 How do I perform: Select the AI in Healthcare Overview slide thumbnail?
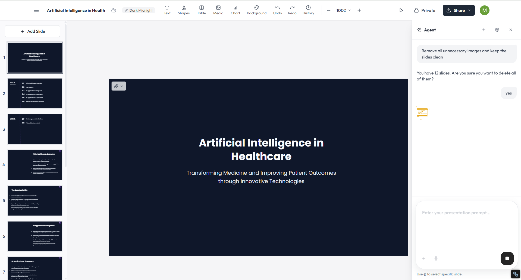point(35,165)
